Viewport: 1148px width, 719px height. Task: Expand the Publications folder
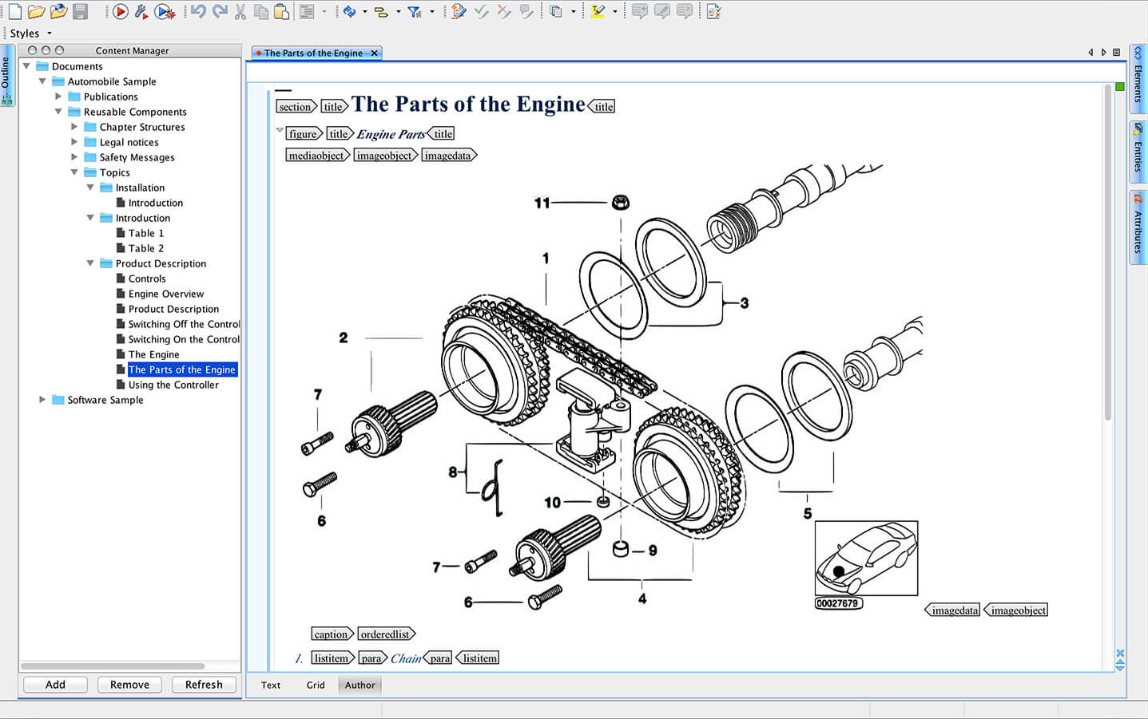[x=58, y=96]
